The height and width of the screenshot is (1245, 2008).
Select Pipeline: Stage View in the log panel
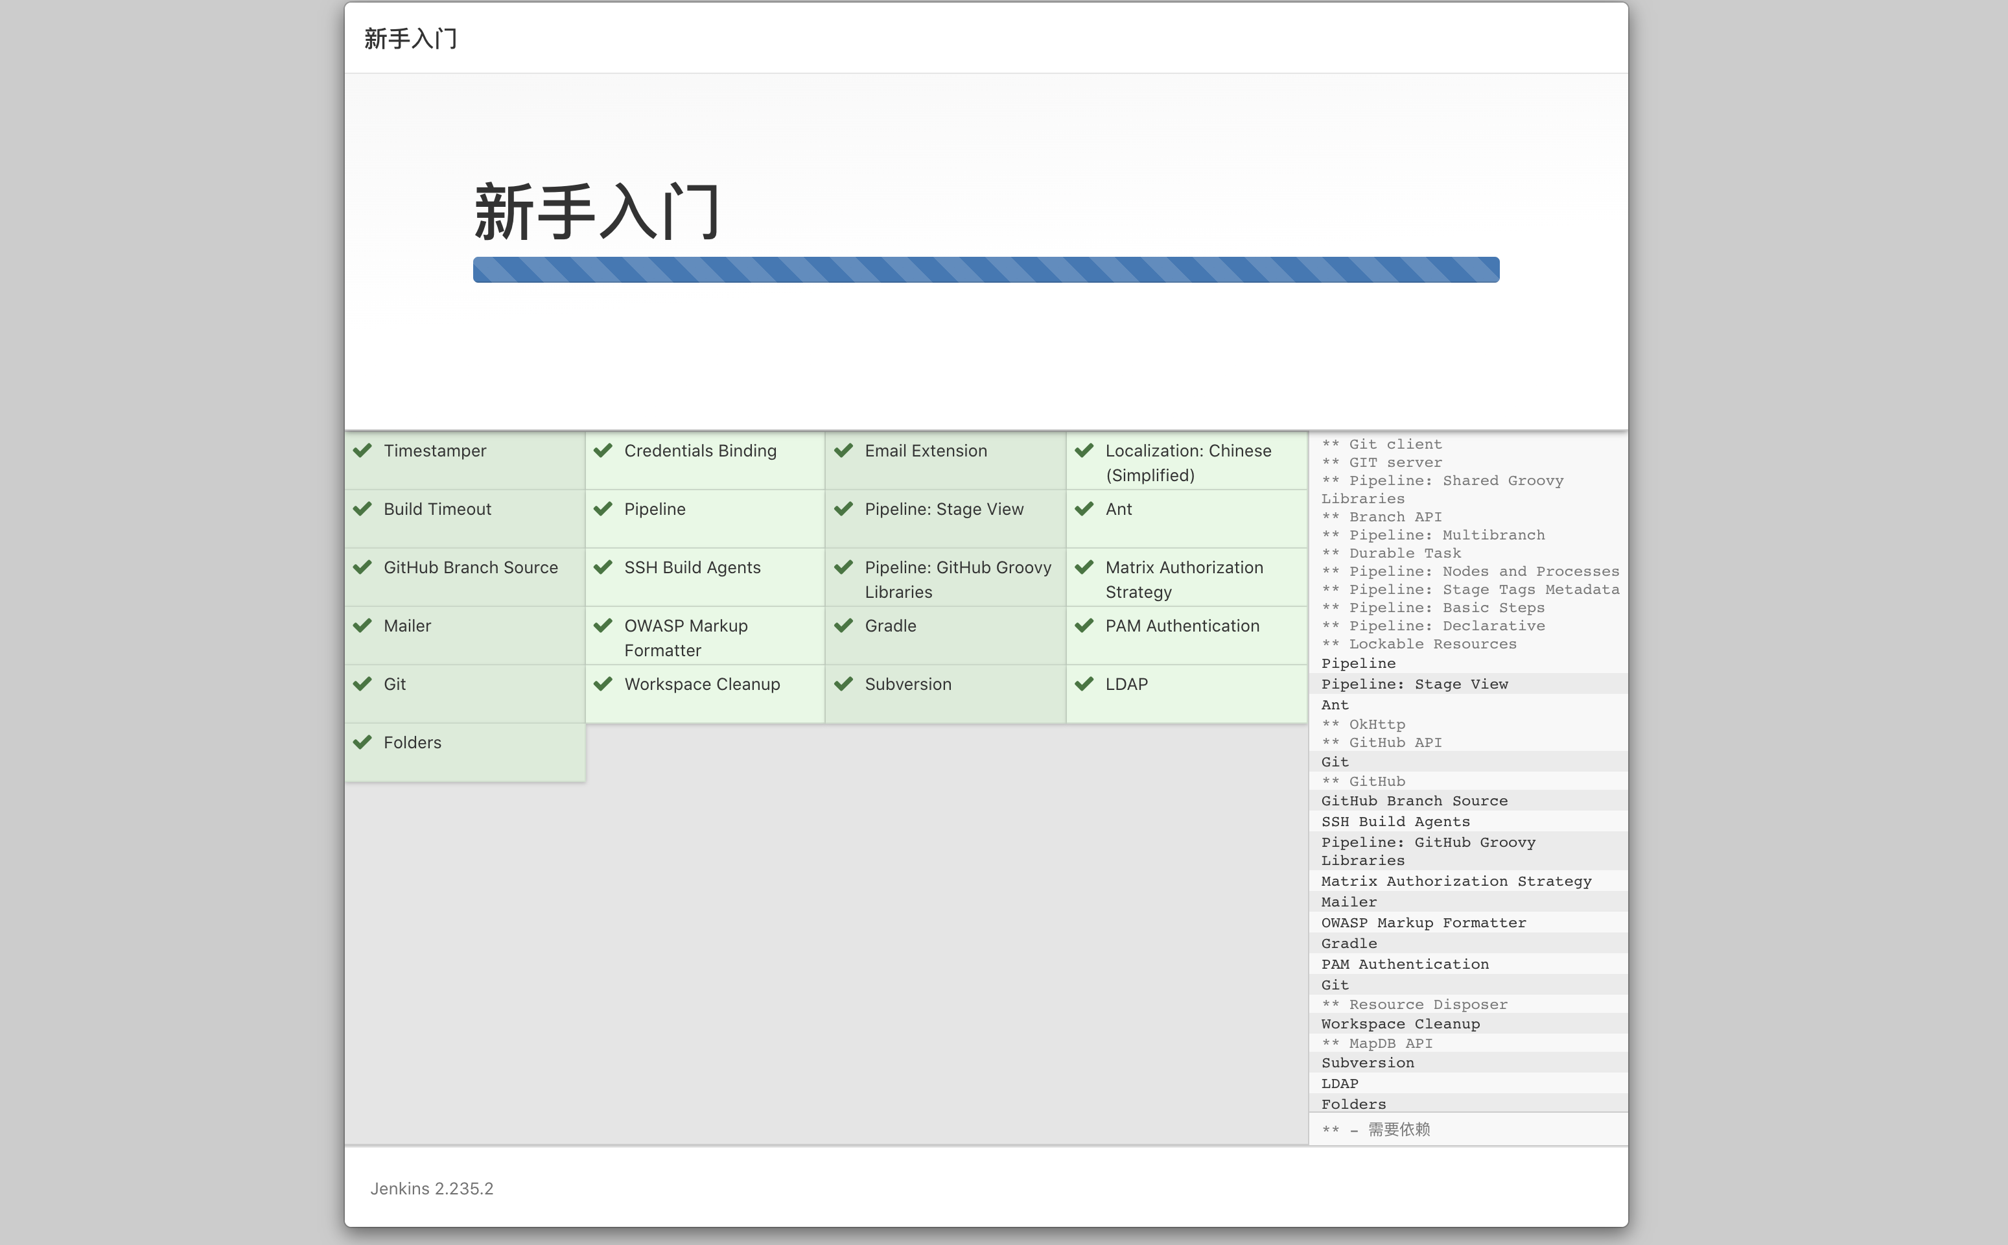1415,683
